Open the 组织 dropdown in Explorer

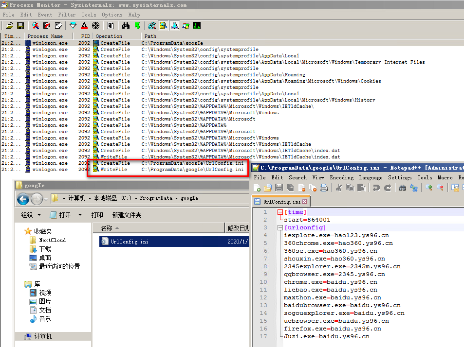point(31,215)
